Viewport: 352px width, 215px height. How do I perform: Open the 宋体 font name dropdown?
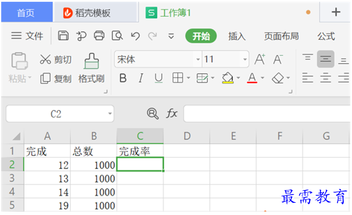click(x=198, y=59)
